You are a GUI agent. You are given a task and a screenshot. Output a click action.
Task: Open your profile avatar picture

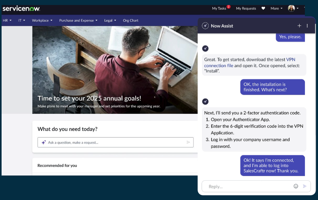click(x=293, y=8)
